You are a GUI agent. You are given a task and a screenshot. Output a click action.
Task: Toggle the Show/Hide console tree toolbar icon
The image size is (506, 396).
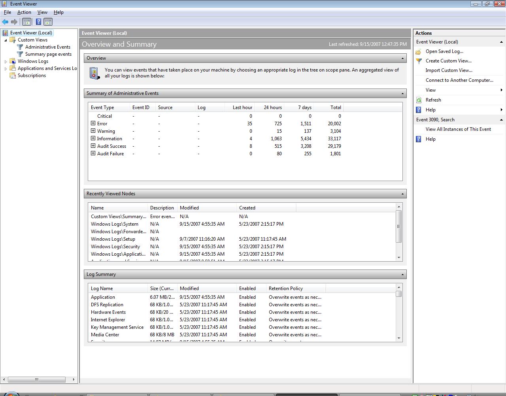pyautogui.click(x=26, y=22)
